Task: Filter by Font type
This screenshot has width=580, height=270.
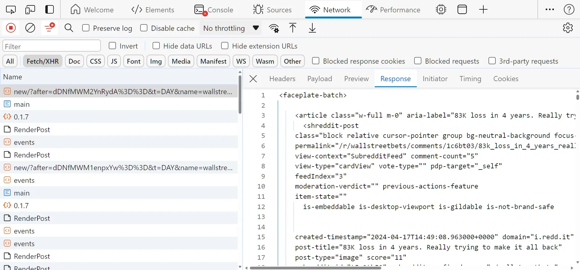Action: (x=134, y=61)
